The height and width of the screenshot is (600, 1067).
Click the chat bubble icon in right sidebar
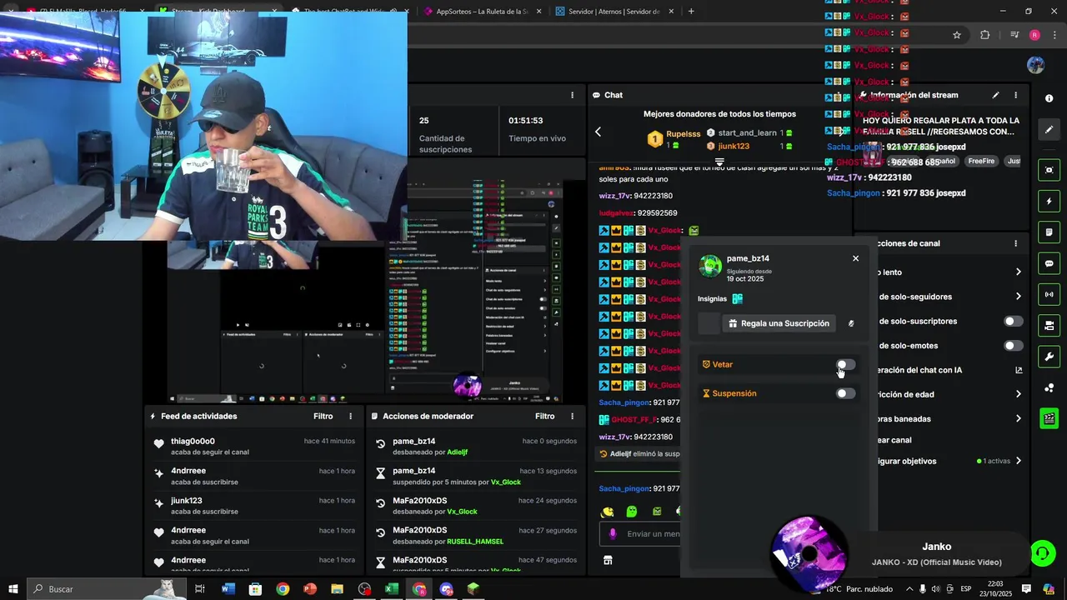coord(1049,263)
